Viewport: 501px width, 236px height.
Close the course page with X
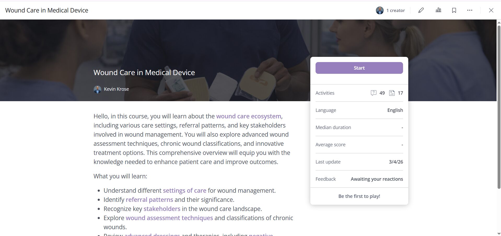pyautogui.click(x=491, y=10)
